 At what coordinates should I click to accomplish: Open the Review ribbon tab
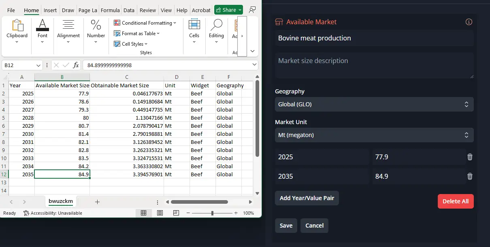(148, 10)
